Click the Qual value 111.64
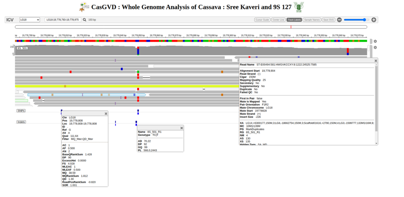 click(x=74, y=136)
